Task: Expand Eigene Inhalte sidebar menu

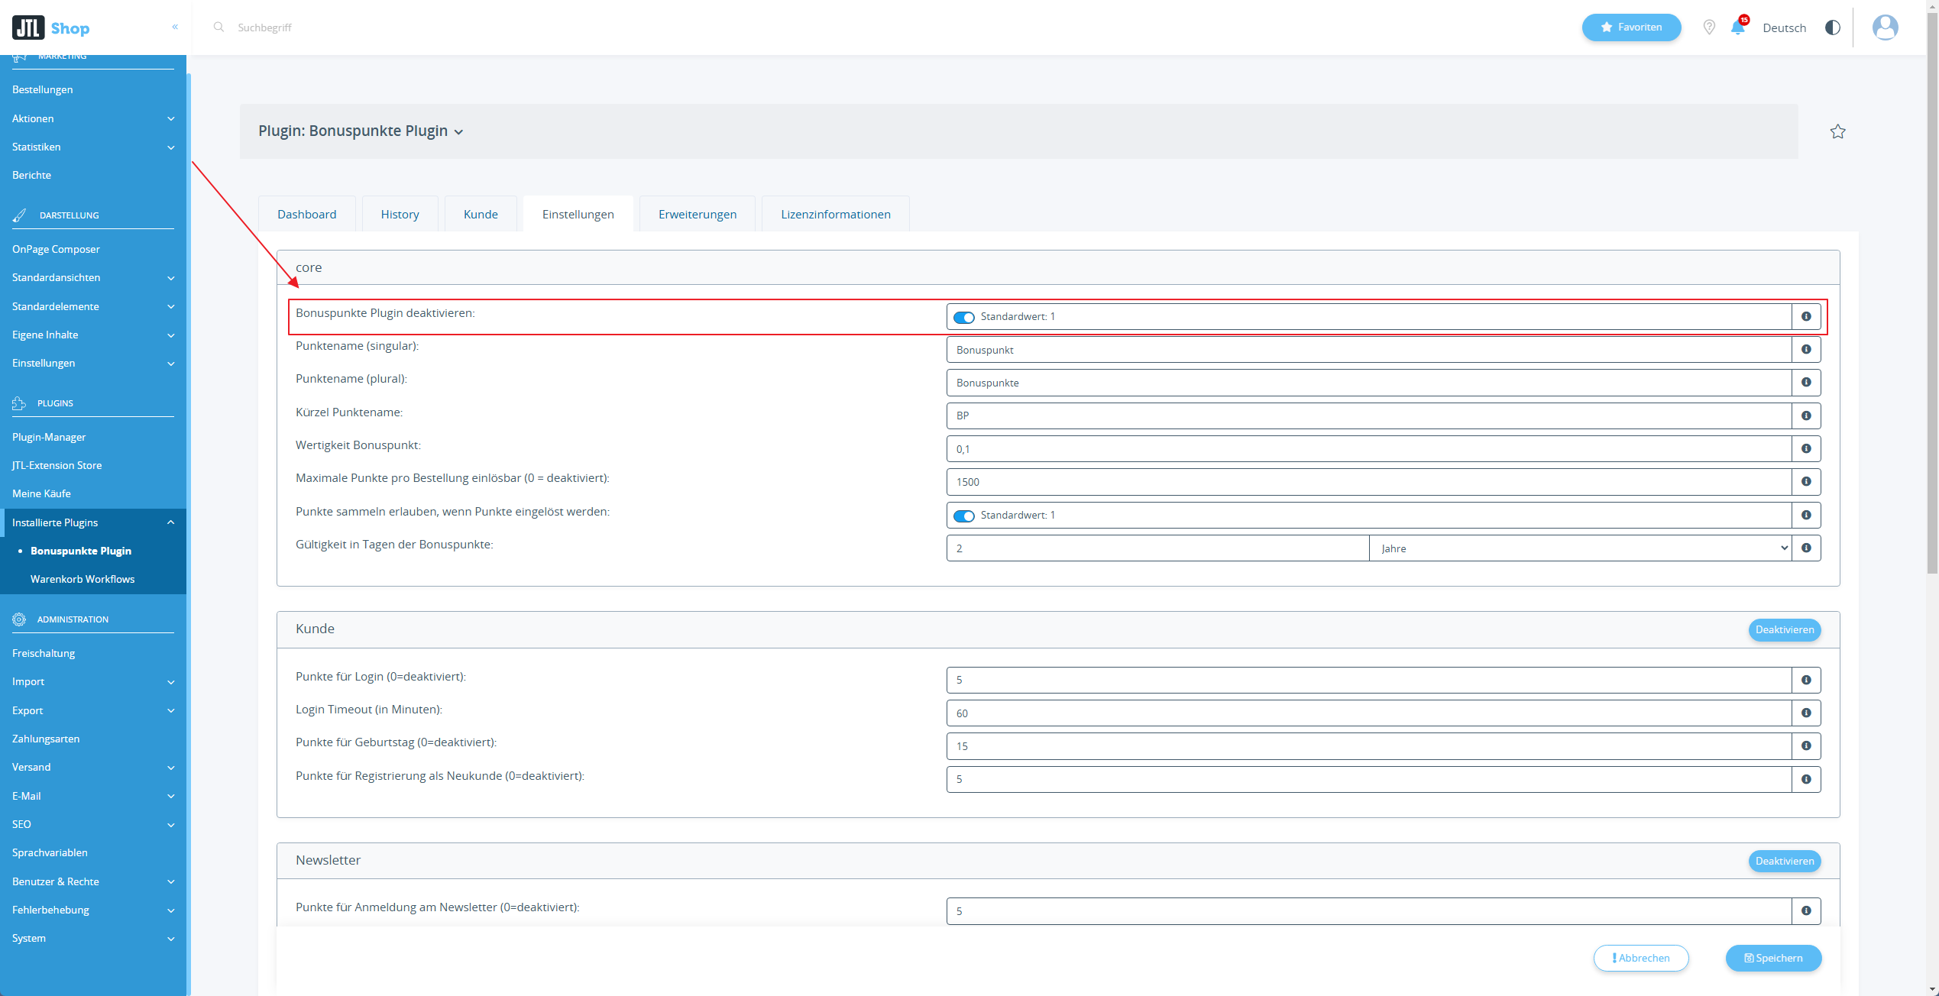Action: click(x=93, y=335)
